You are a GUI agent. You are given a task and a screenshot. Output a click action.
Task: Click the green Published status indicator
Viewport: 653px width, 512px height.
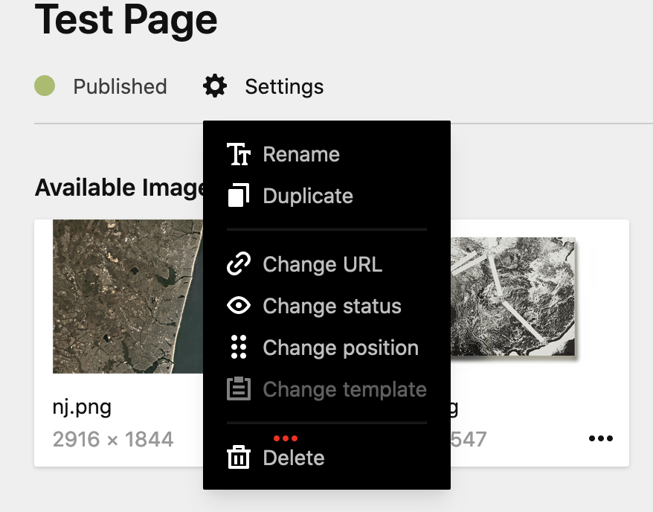point(44,86)
